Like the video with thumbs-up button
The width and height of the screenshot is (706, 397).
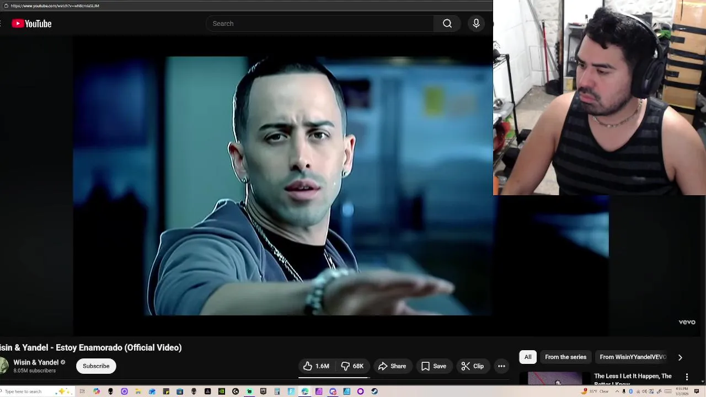(x=316, y=366)
